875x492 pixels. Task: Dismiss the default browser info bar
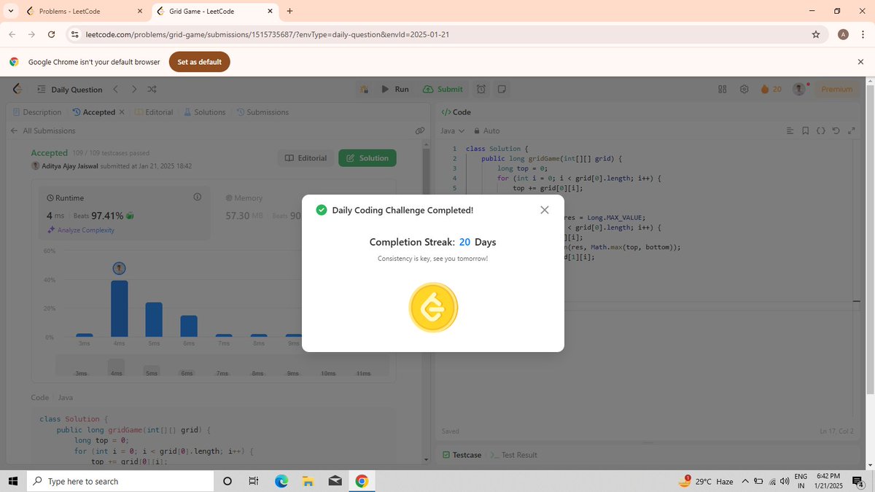(860, 62)
